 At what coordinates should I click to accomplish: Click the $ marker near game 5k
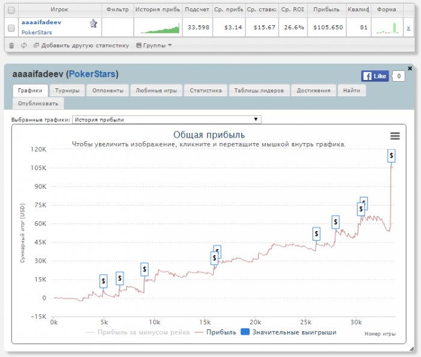point(103,281)
